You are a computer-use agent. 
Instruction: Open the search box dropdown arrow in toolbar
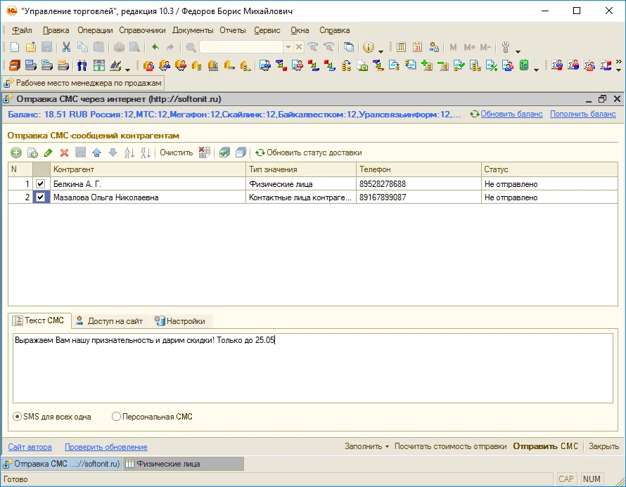coord(288,47)
